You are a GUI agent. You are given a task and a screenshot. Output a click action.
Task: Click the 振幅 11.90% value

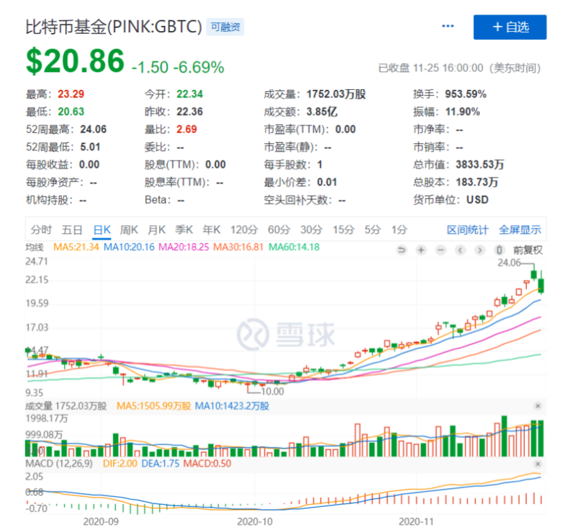click(x=463, y=112)
